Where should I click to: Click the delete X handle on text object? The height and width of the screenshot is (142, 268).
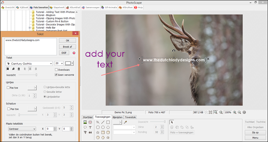click(208, 59)
